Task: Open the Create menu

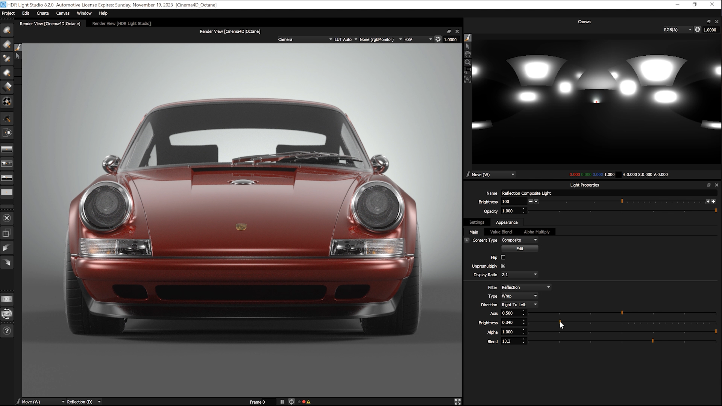Action: (x=42, y=13)
